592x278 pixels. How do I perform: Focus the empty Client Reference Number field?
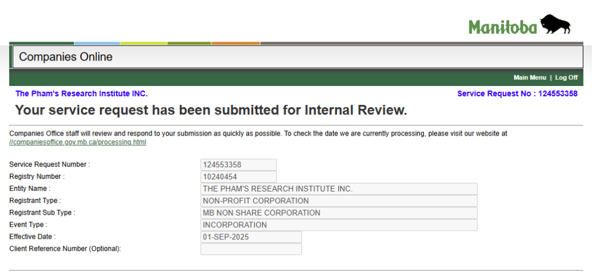point(251,249)
